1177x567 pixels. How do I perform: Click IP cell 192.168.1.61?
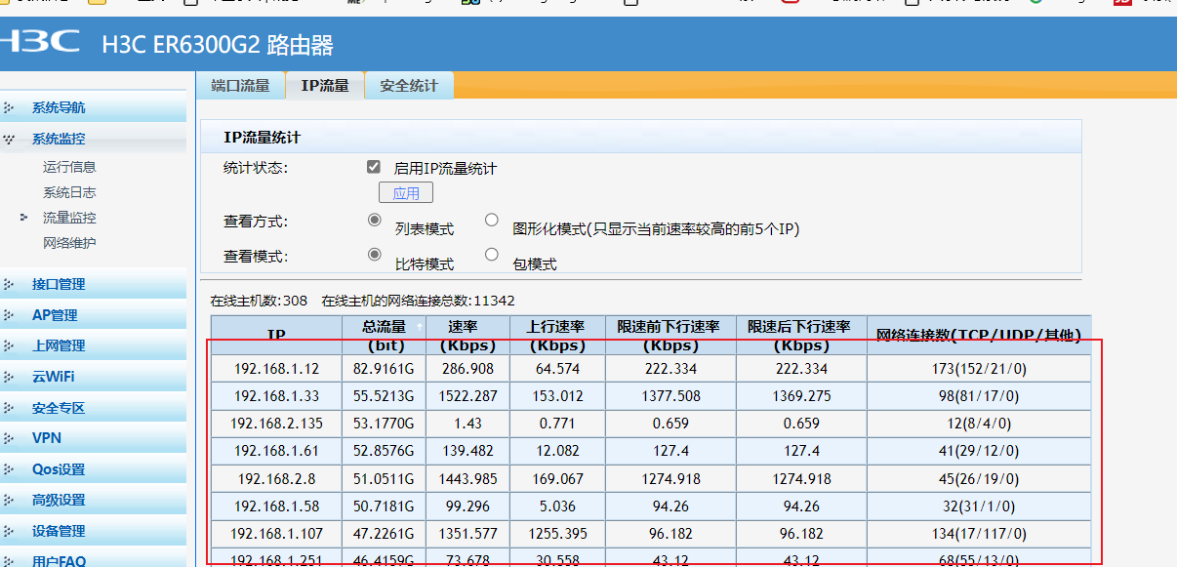click(276, 451)
